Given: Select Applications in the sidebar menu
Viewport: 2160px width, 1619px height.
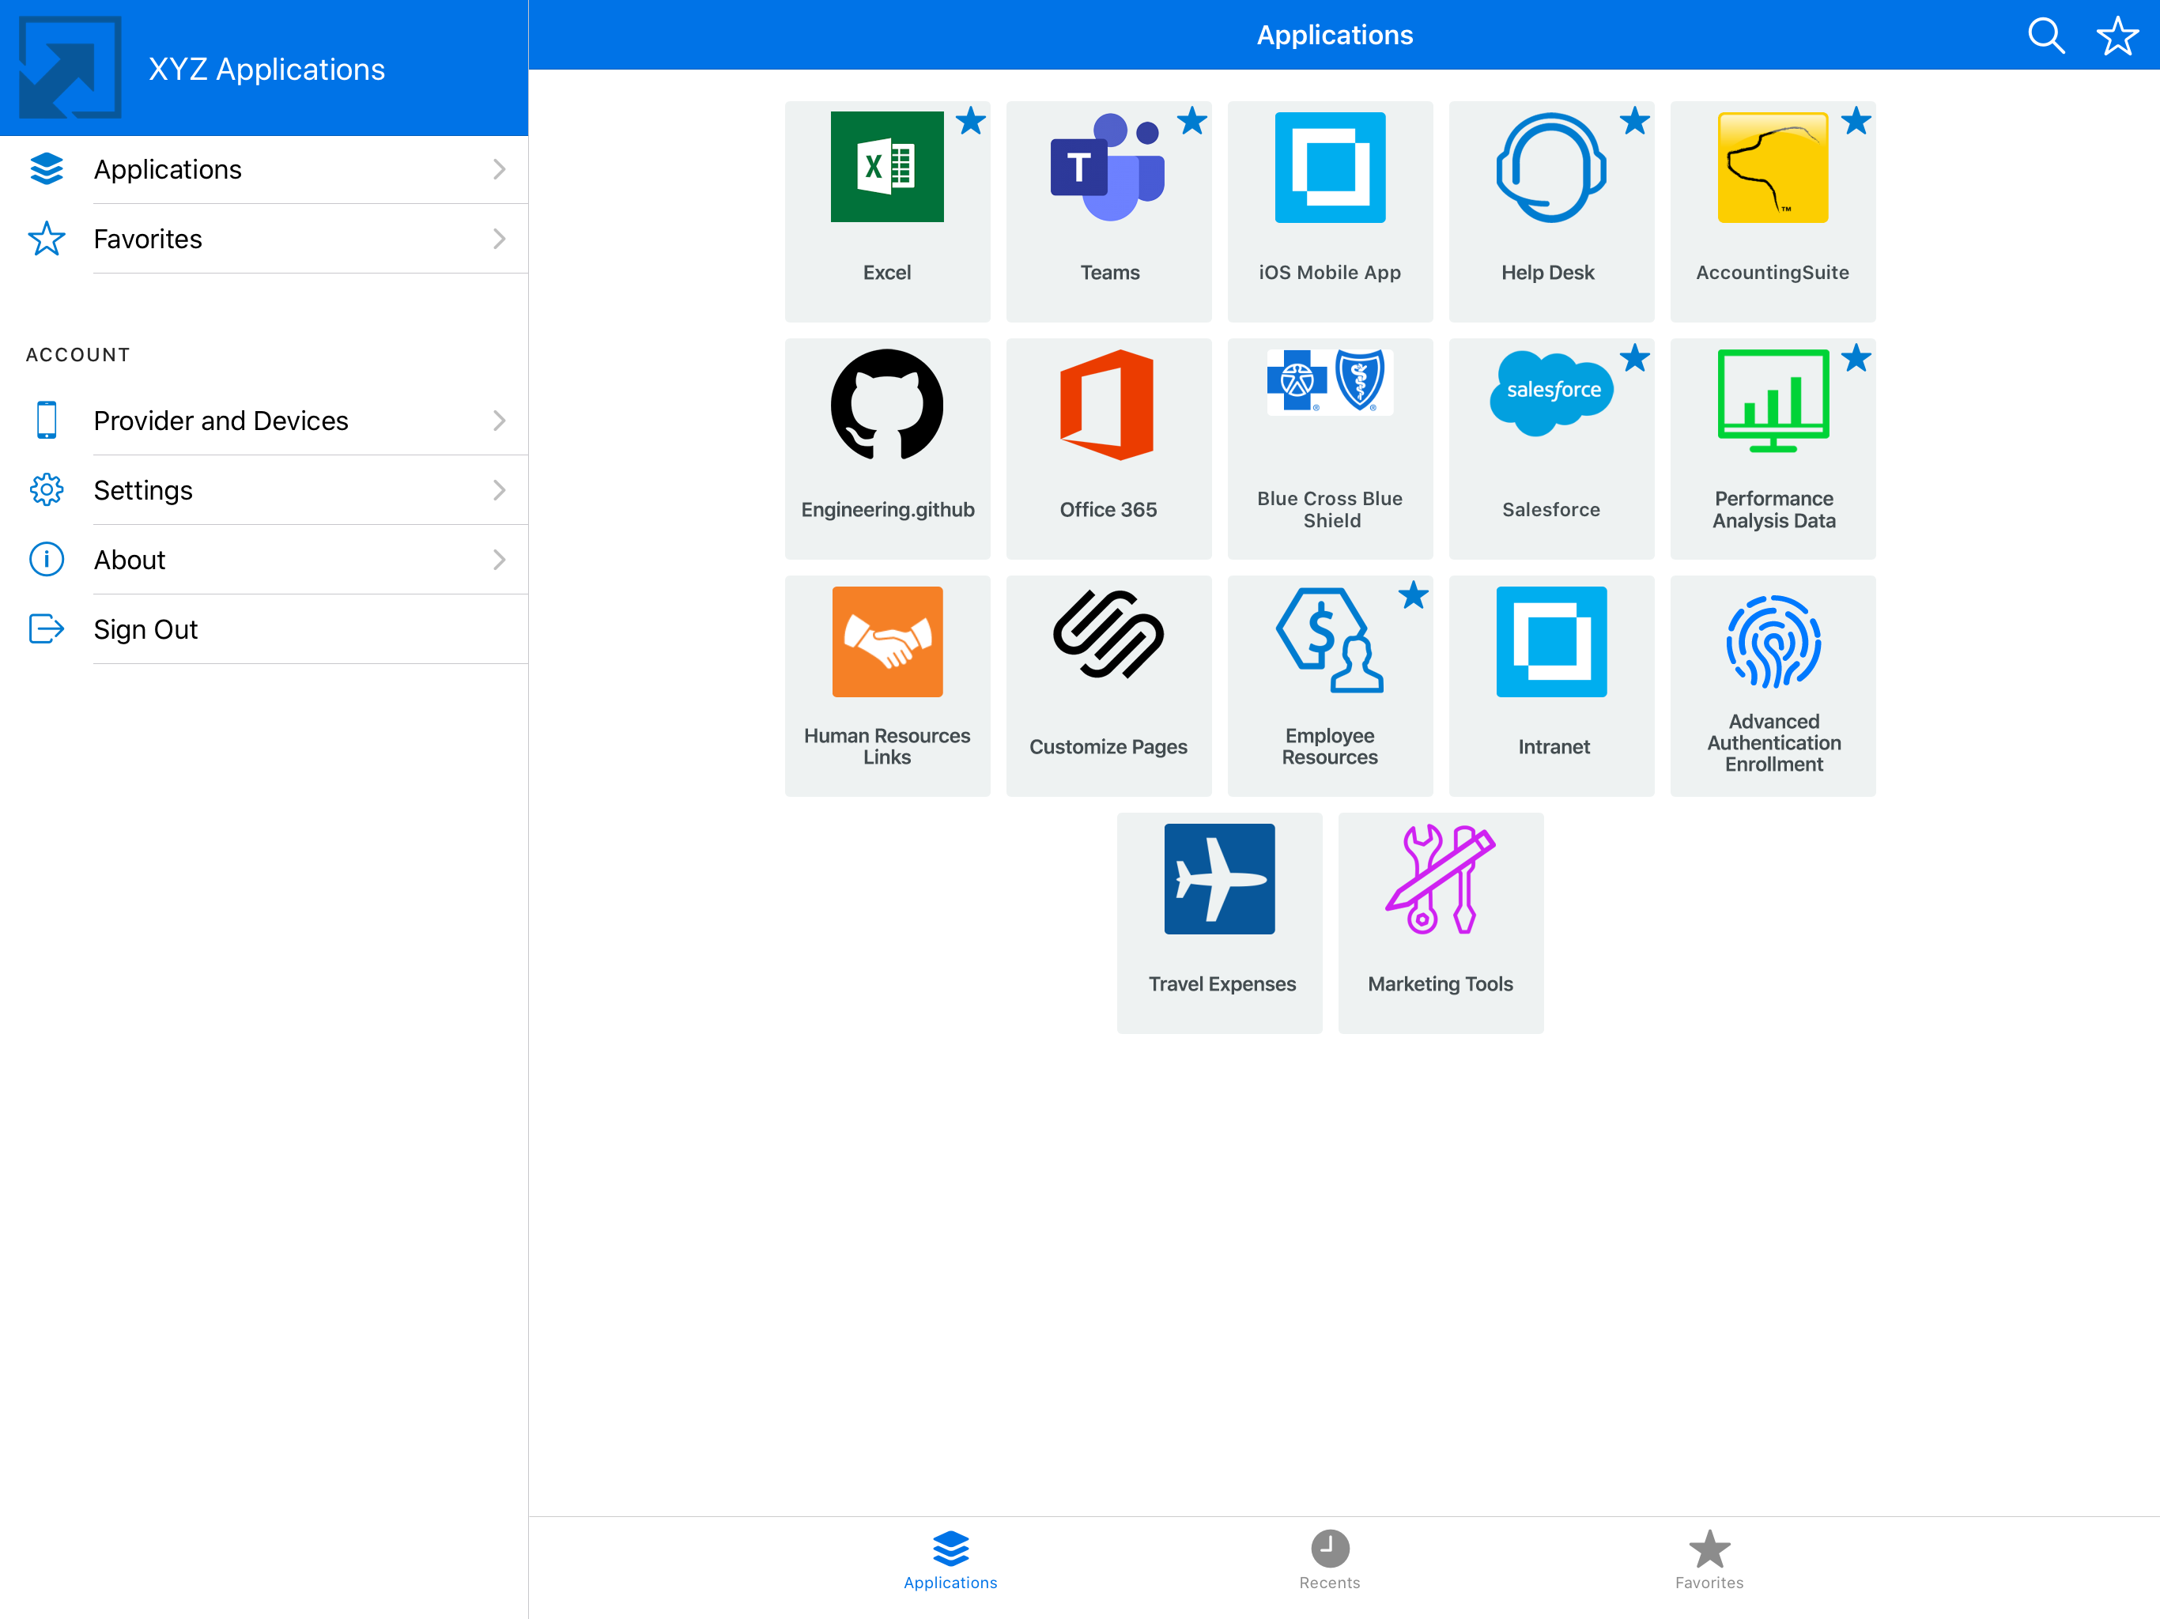Looking at the screenshot, I should tap(263, 169).
